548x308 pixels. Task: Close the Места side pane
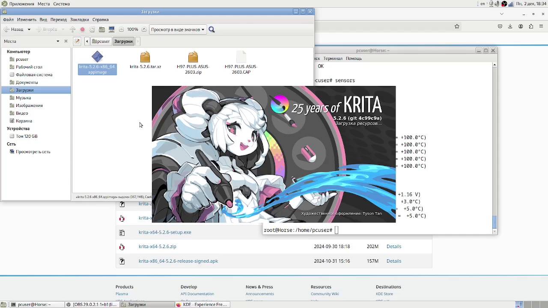66,41
